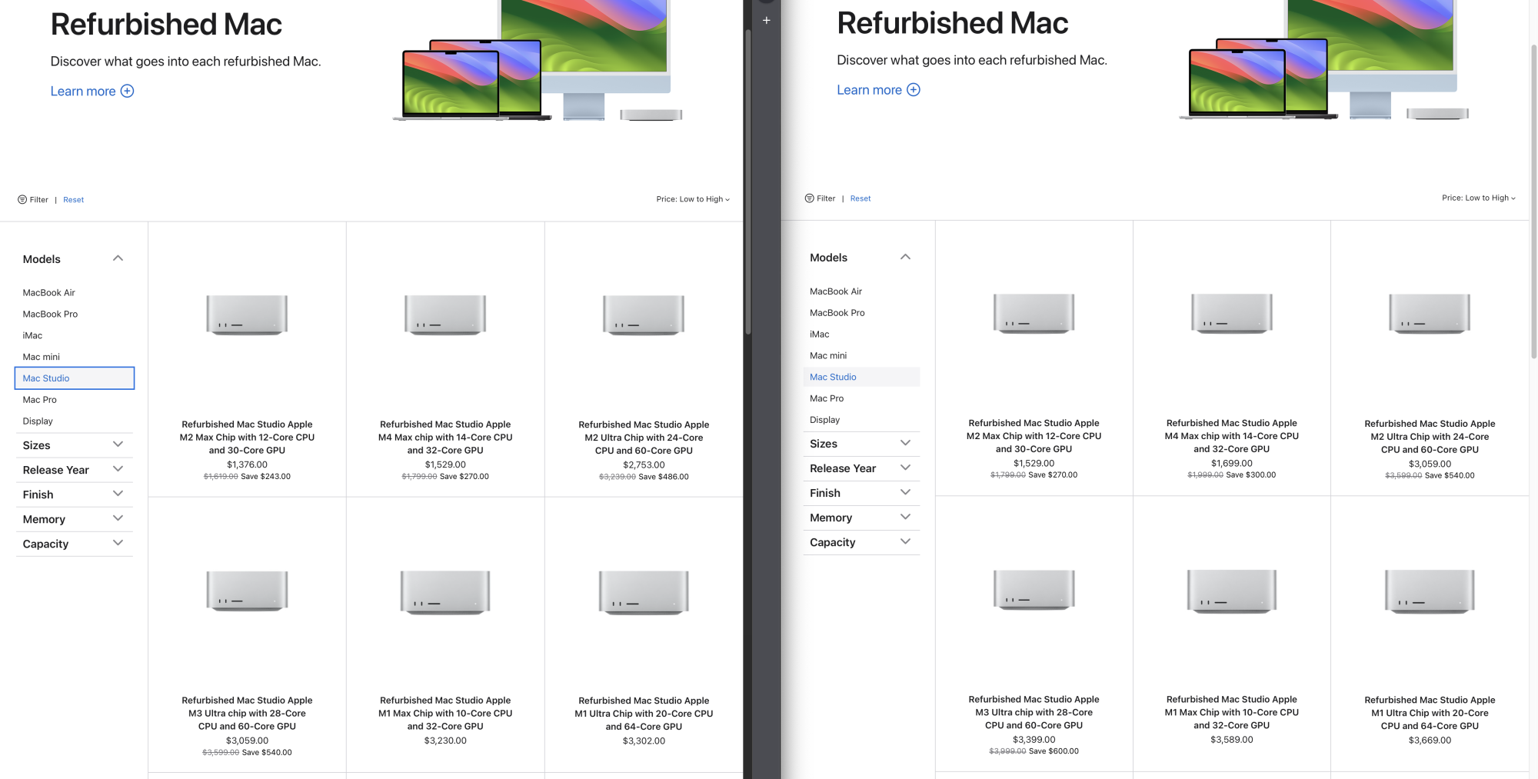Open M1 Max Mac Studio image, right window
1538x779 pixels.
coord(1232,591)
